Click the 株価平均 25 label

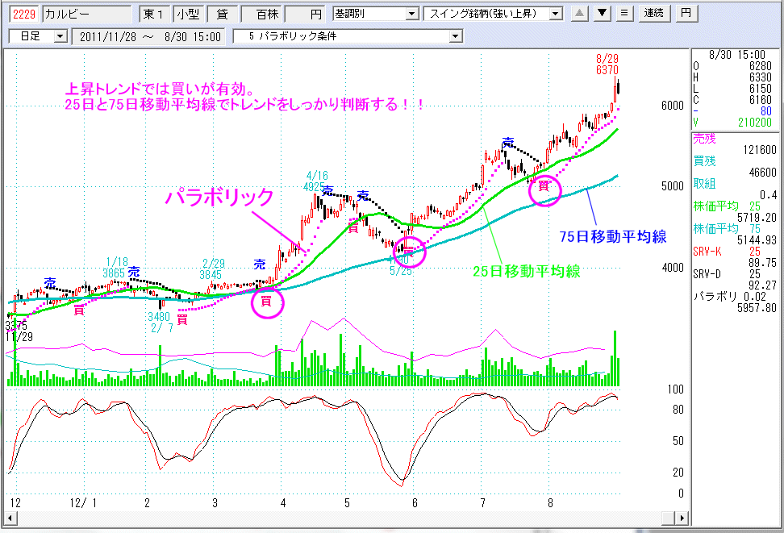[x=727, y=206]
